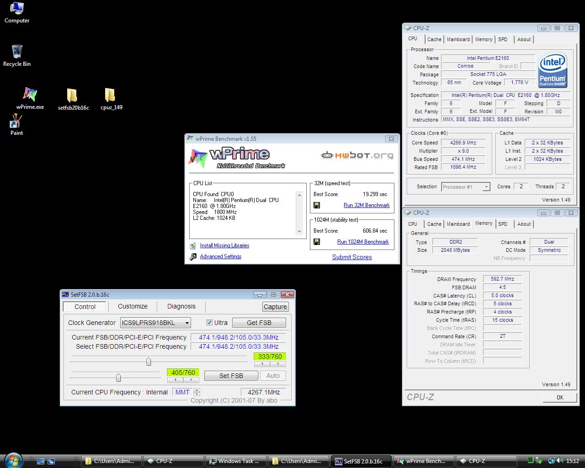Viewport: 585px width, 468px height.
Task: Select the Control tab in SetFSB
Action: [85, 307]
